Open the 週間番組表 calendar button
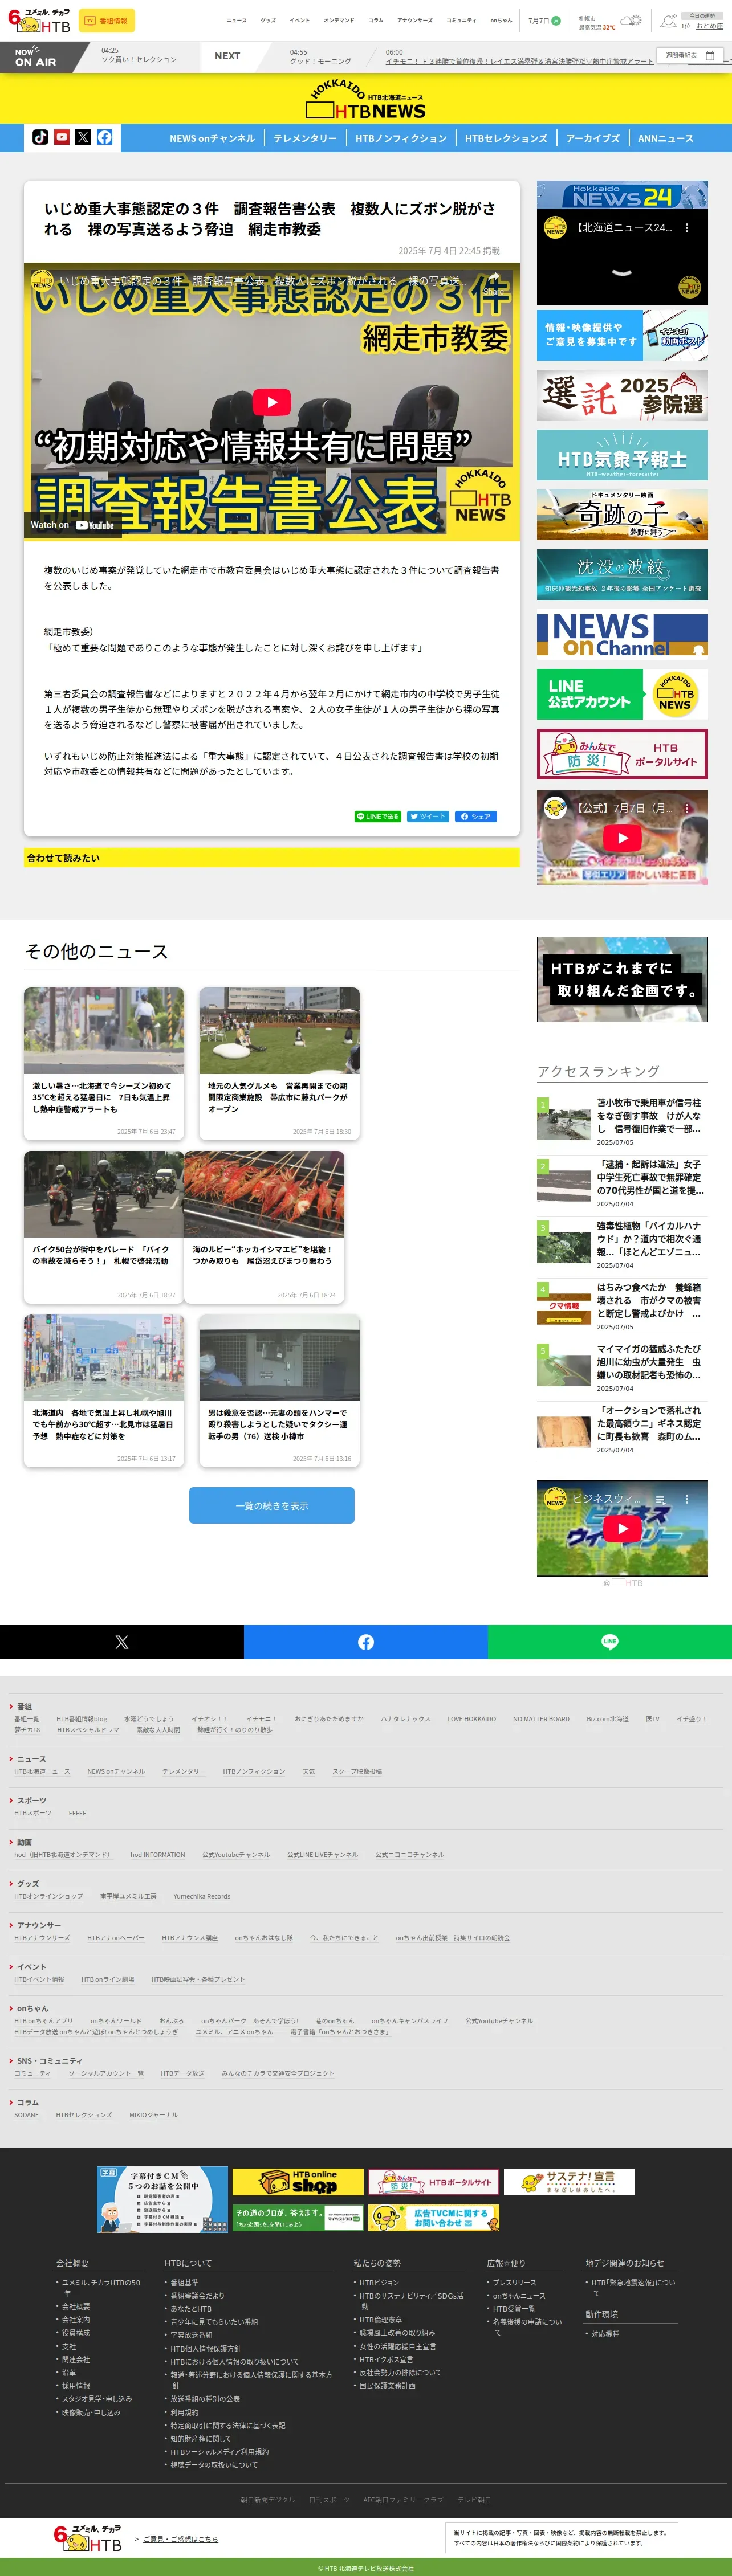 click(690, 56)
